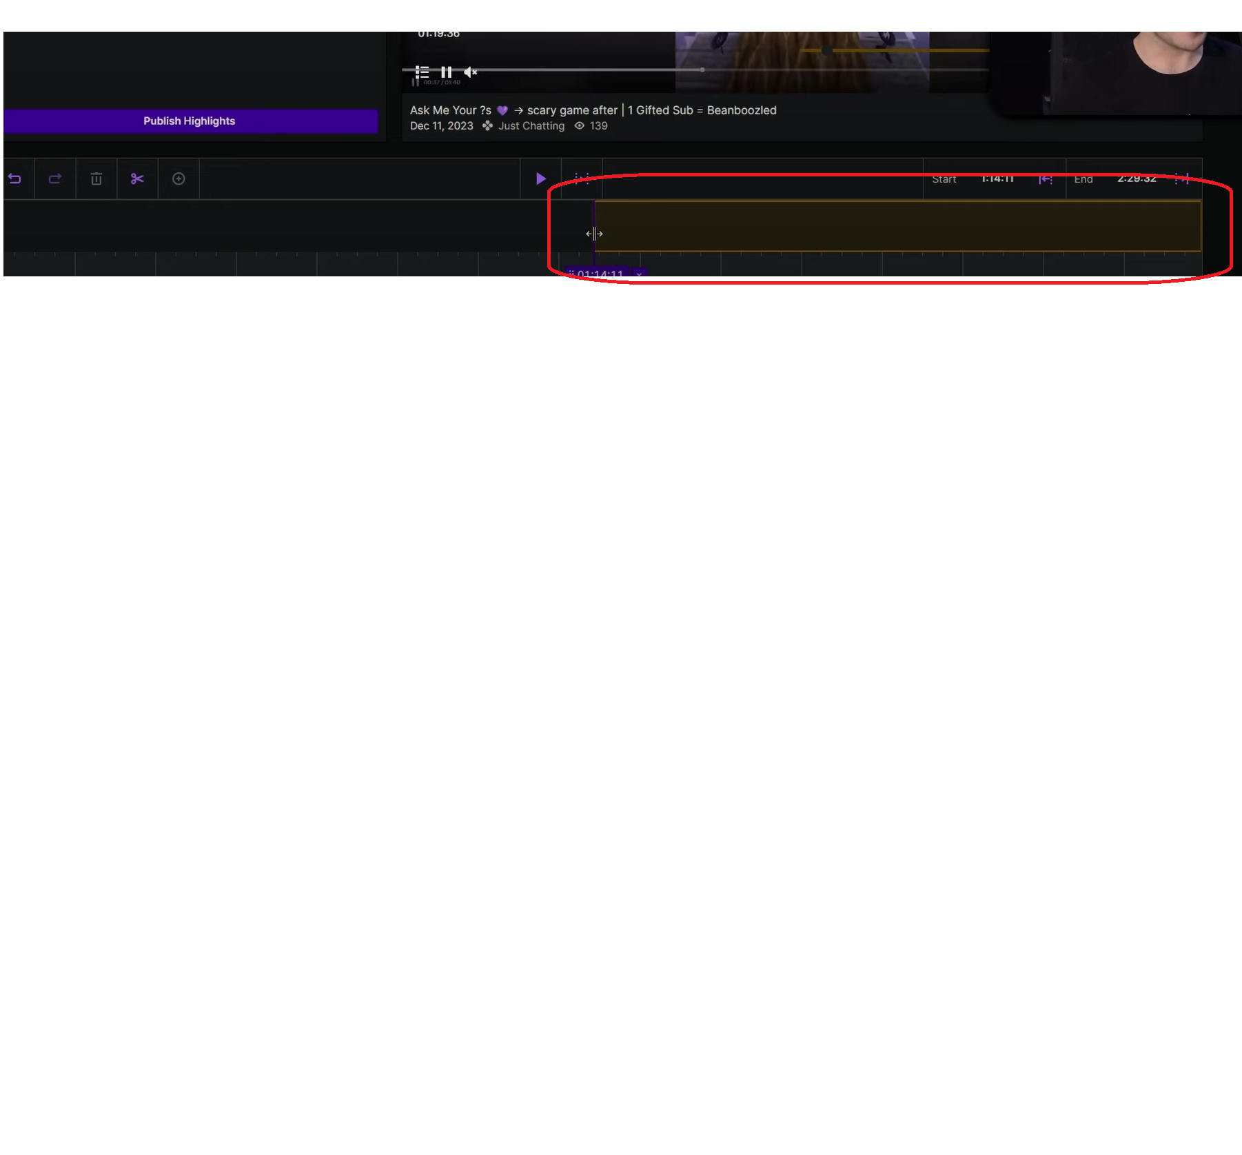Viewport: 1242px width, 1155px height.
Task: Set segment start to playhead icon
Action: [1045, 179]
